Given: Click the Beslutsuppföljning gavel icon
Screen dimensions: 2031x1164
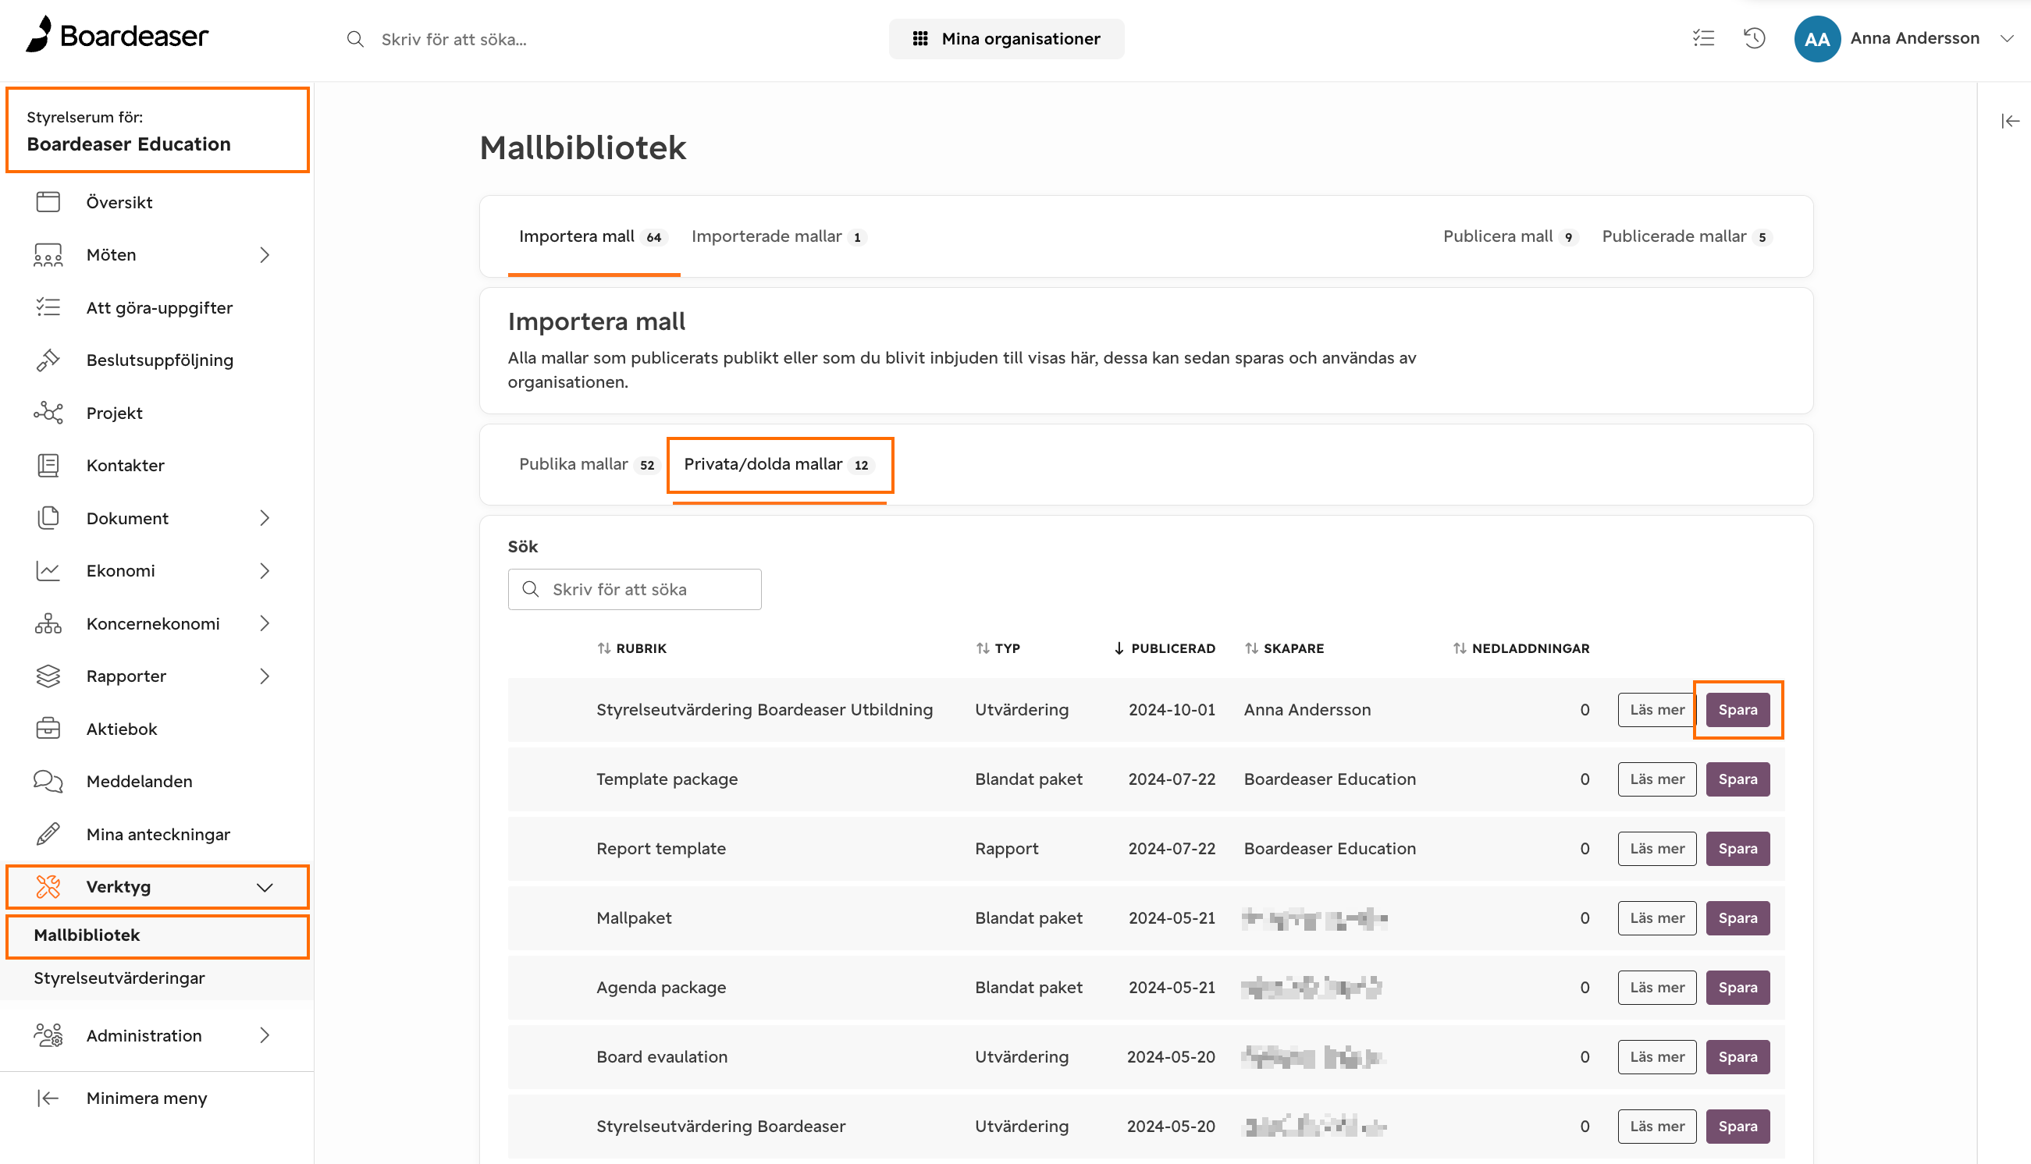Looking at the screenshot, I should coord(48,360).
